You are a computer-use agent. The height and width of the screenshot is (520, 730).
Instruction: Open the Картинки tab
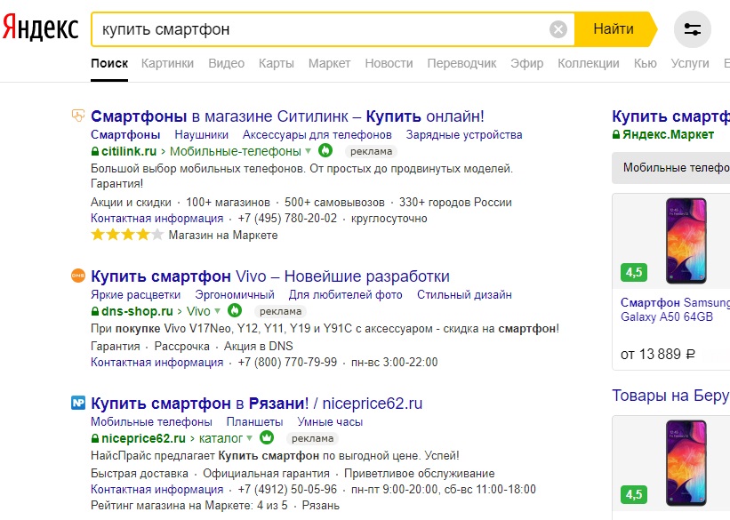coord(167,63)
